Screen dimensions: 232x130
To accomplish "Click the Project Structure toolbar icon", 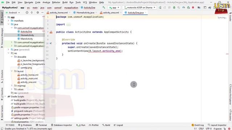I will pos(199,8).
